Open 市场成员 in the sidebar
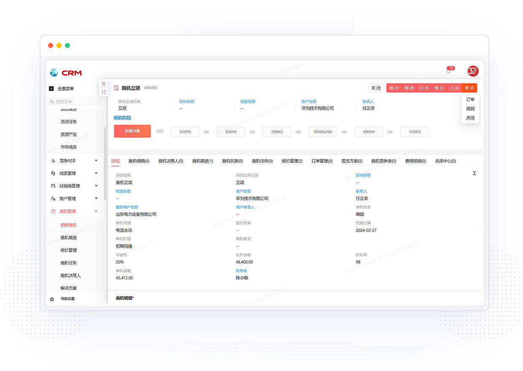Viewport: 523px width, 371px height. point(69,147)
